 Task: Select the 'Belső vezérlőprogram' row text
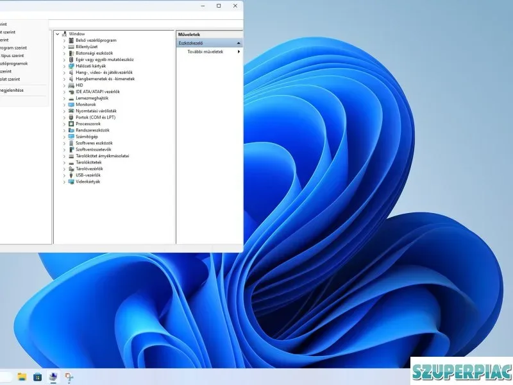click(96, 40)
